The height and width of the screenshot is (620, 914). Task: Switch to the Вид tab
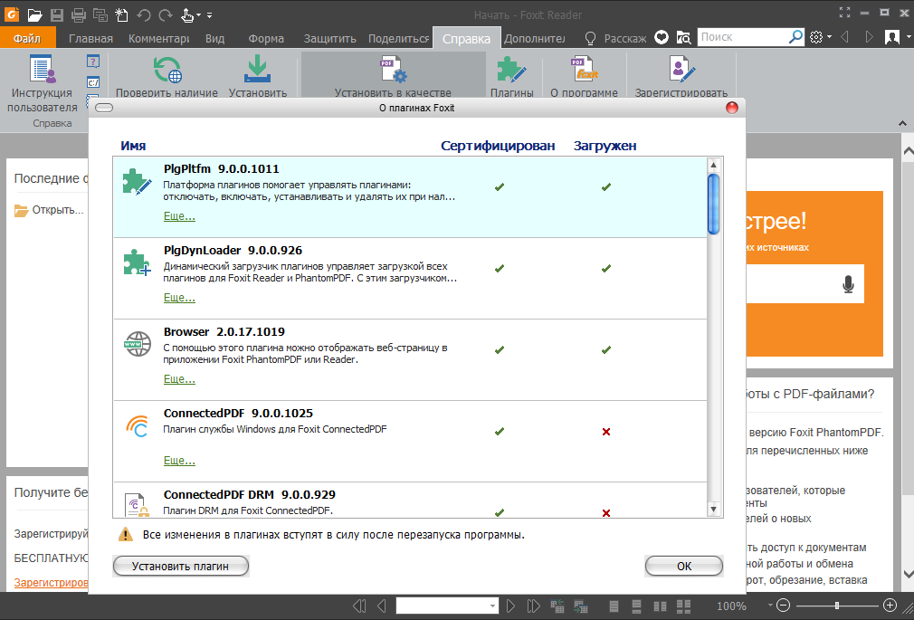[x=214, y=39]
